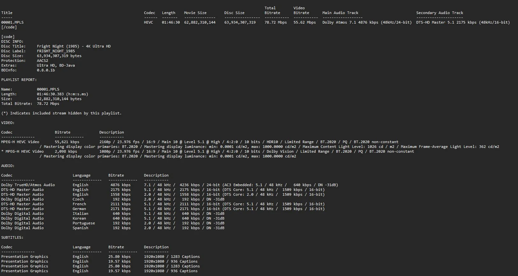The width and height of the screenshot is (518, 276).
Task: Click the Main Audio Track column header
Action: (340, 13)
